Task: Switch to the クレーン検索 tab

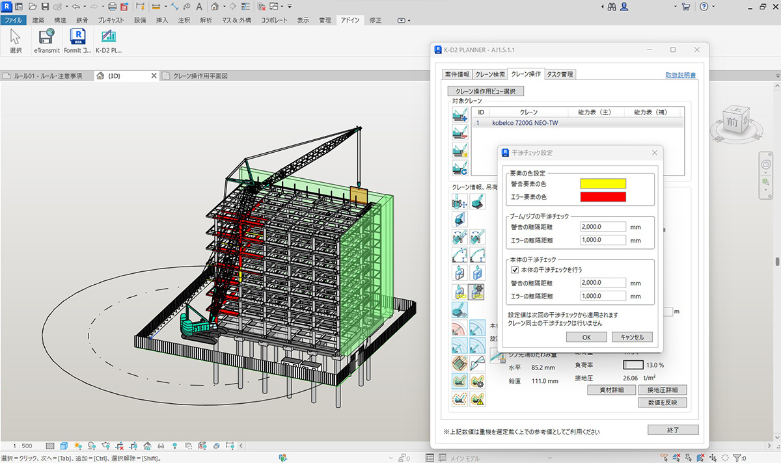Action: [x=489, y=74]
